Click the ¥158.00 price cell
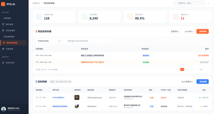Screen dimensions: 214x114 (164, 106)
